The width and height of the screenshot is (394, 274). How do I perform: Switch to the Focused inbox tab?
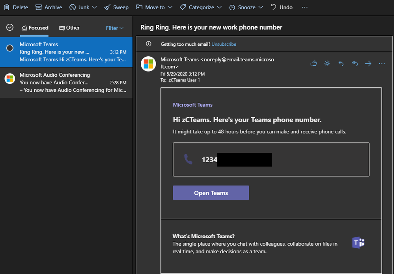(x=35, y=28)
